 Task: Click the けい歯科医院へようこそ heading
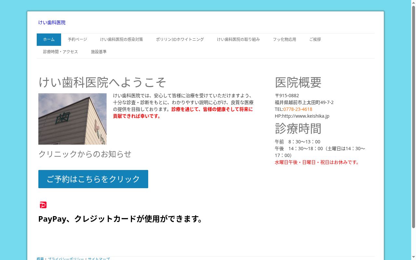102,82
